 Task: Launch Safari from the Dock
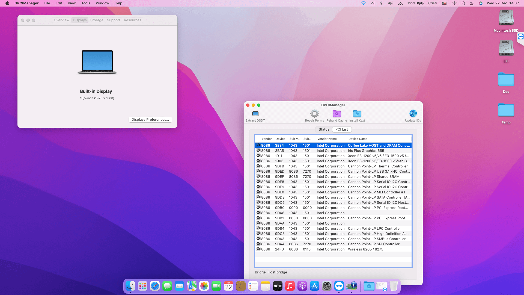pos(155,286)
